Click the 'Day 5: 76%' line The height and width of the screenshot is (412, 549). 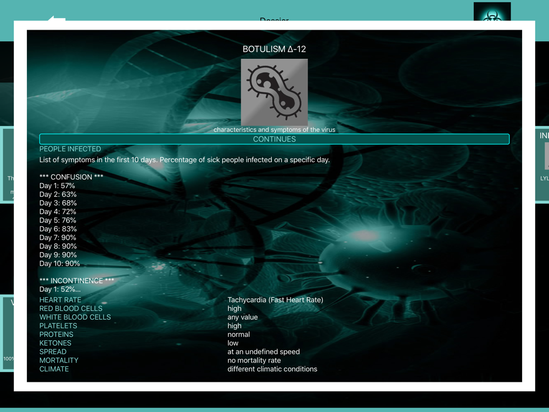click(x=58, y=220)
